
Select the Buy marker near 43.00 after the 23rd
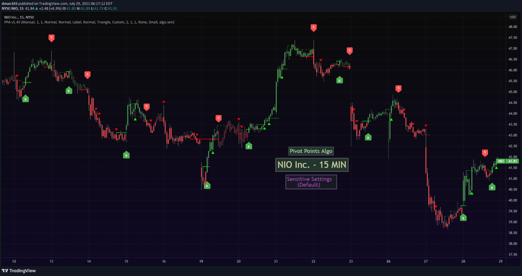(368, 137)
